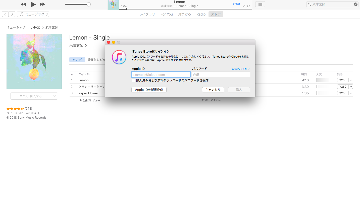Minimize the dialog with the yellow button
Viewport: 360px width, 205px height.
(x=114, y=42)
